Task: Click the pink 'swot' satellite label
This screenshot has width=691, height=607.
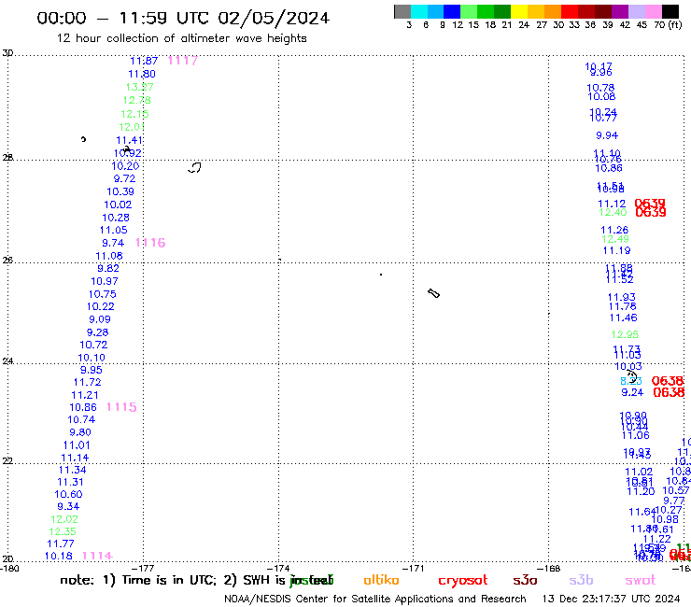Action: coord(641,580)
